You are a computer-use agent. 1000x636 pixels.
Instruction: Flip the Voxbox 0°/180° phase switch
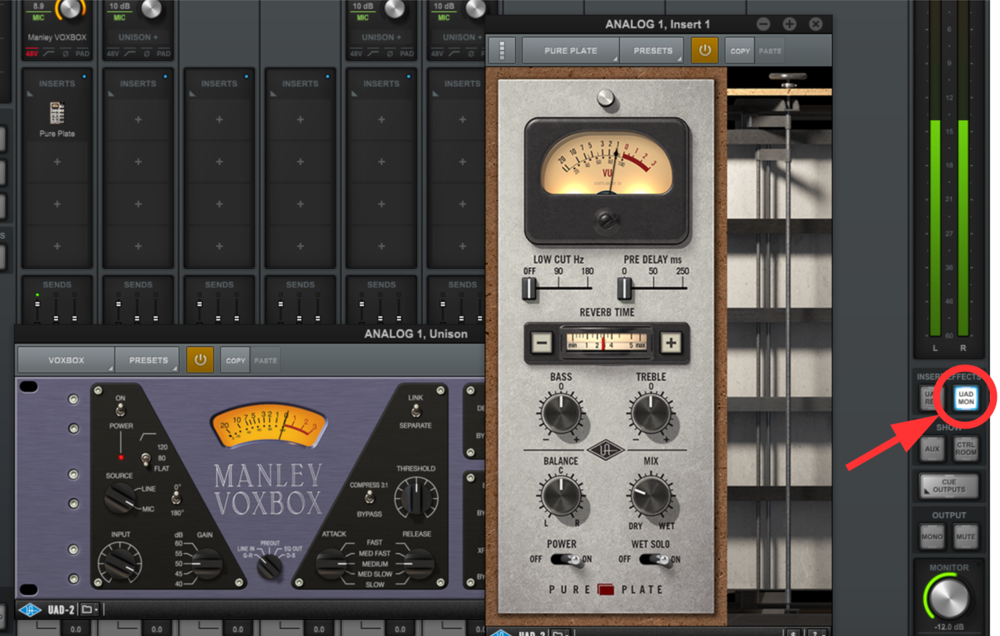tap(176, 498)
